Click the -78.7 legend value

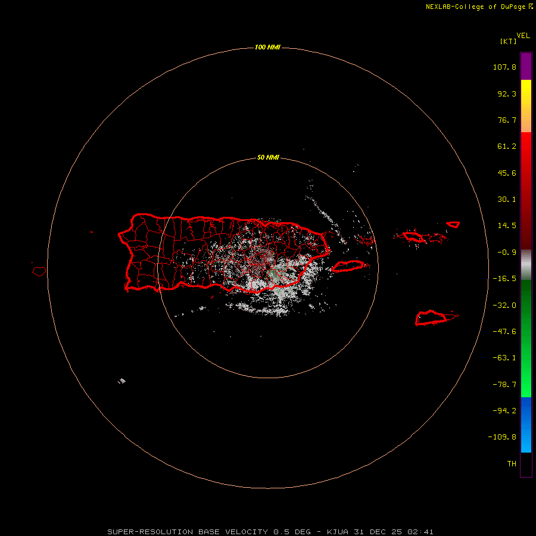(x=504, y=385)
